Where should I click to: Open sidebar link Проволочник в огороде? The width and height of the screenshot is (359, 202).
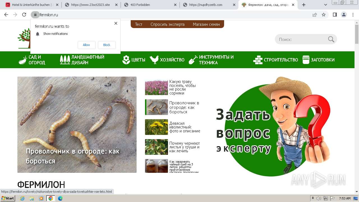pyautogui.click(x=184, y=107)
